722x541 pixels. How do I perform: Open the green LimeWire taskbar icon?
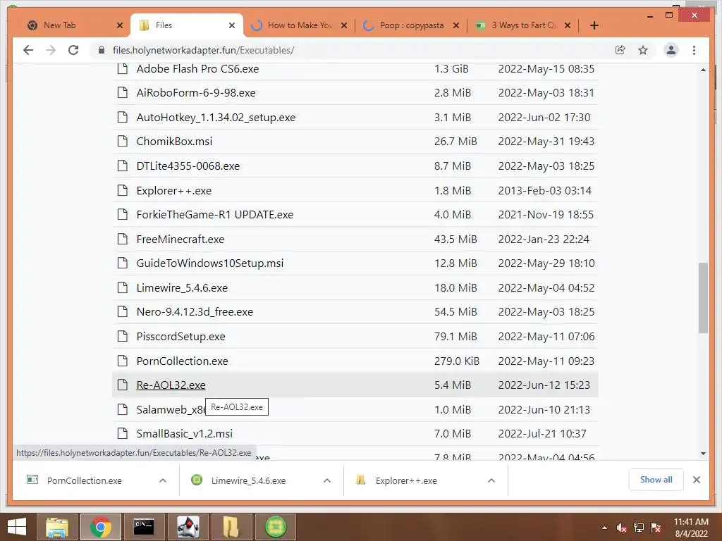coord(276,527)
